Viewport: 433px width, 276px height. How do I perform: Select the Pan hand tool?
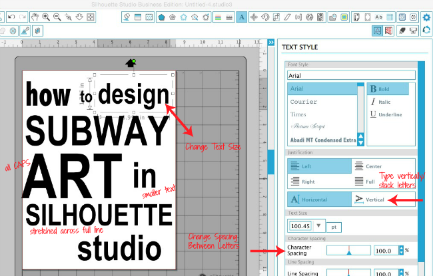[x=35, y=17]
